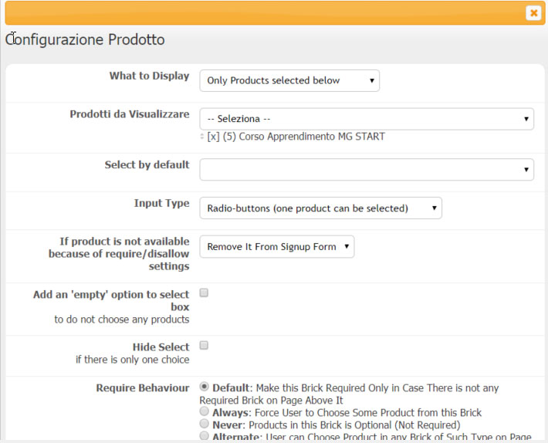The image size is (548, 443).
Task: Click the Hide Select label
Action: pos(161,347)
